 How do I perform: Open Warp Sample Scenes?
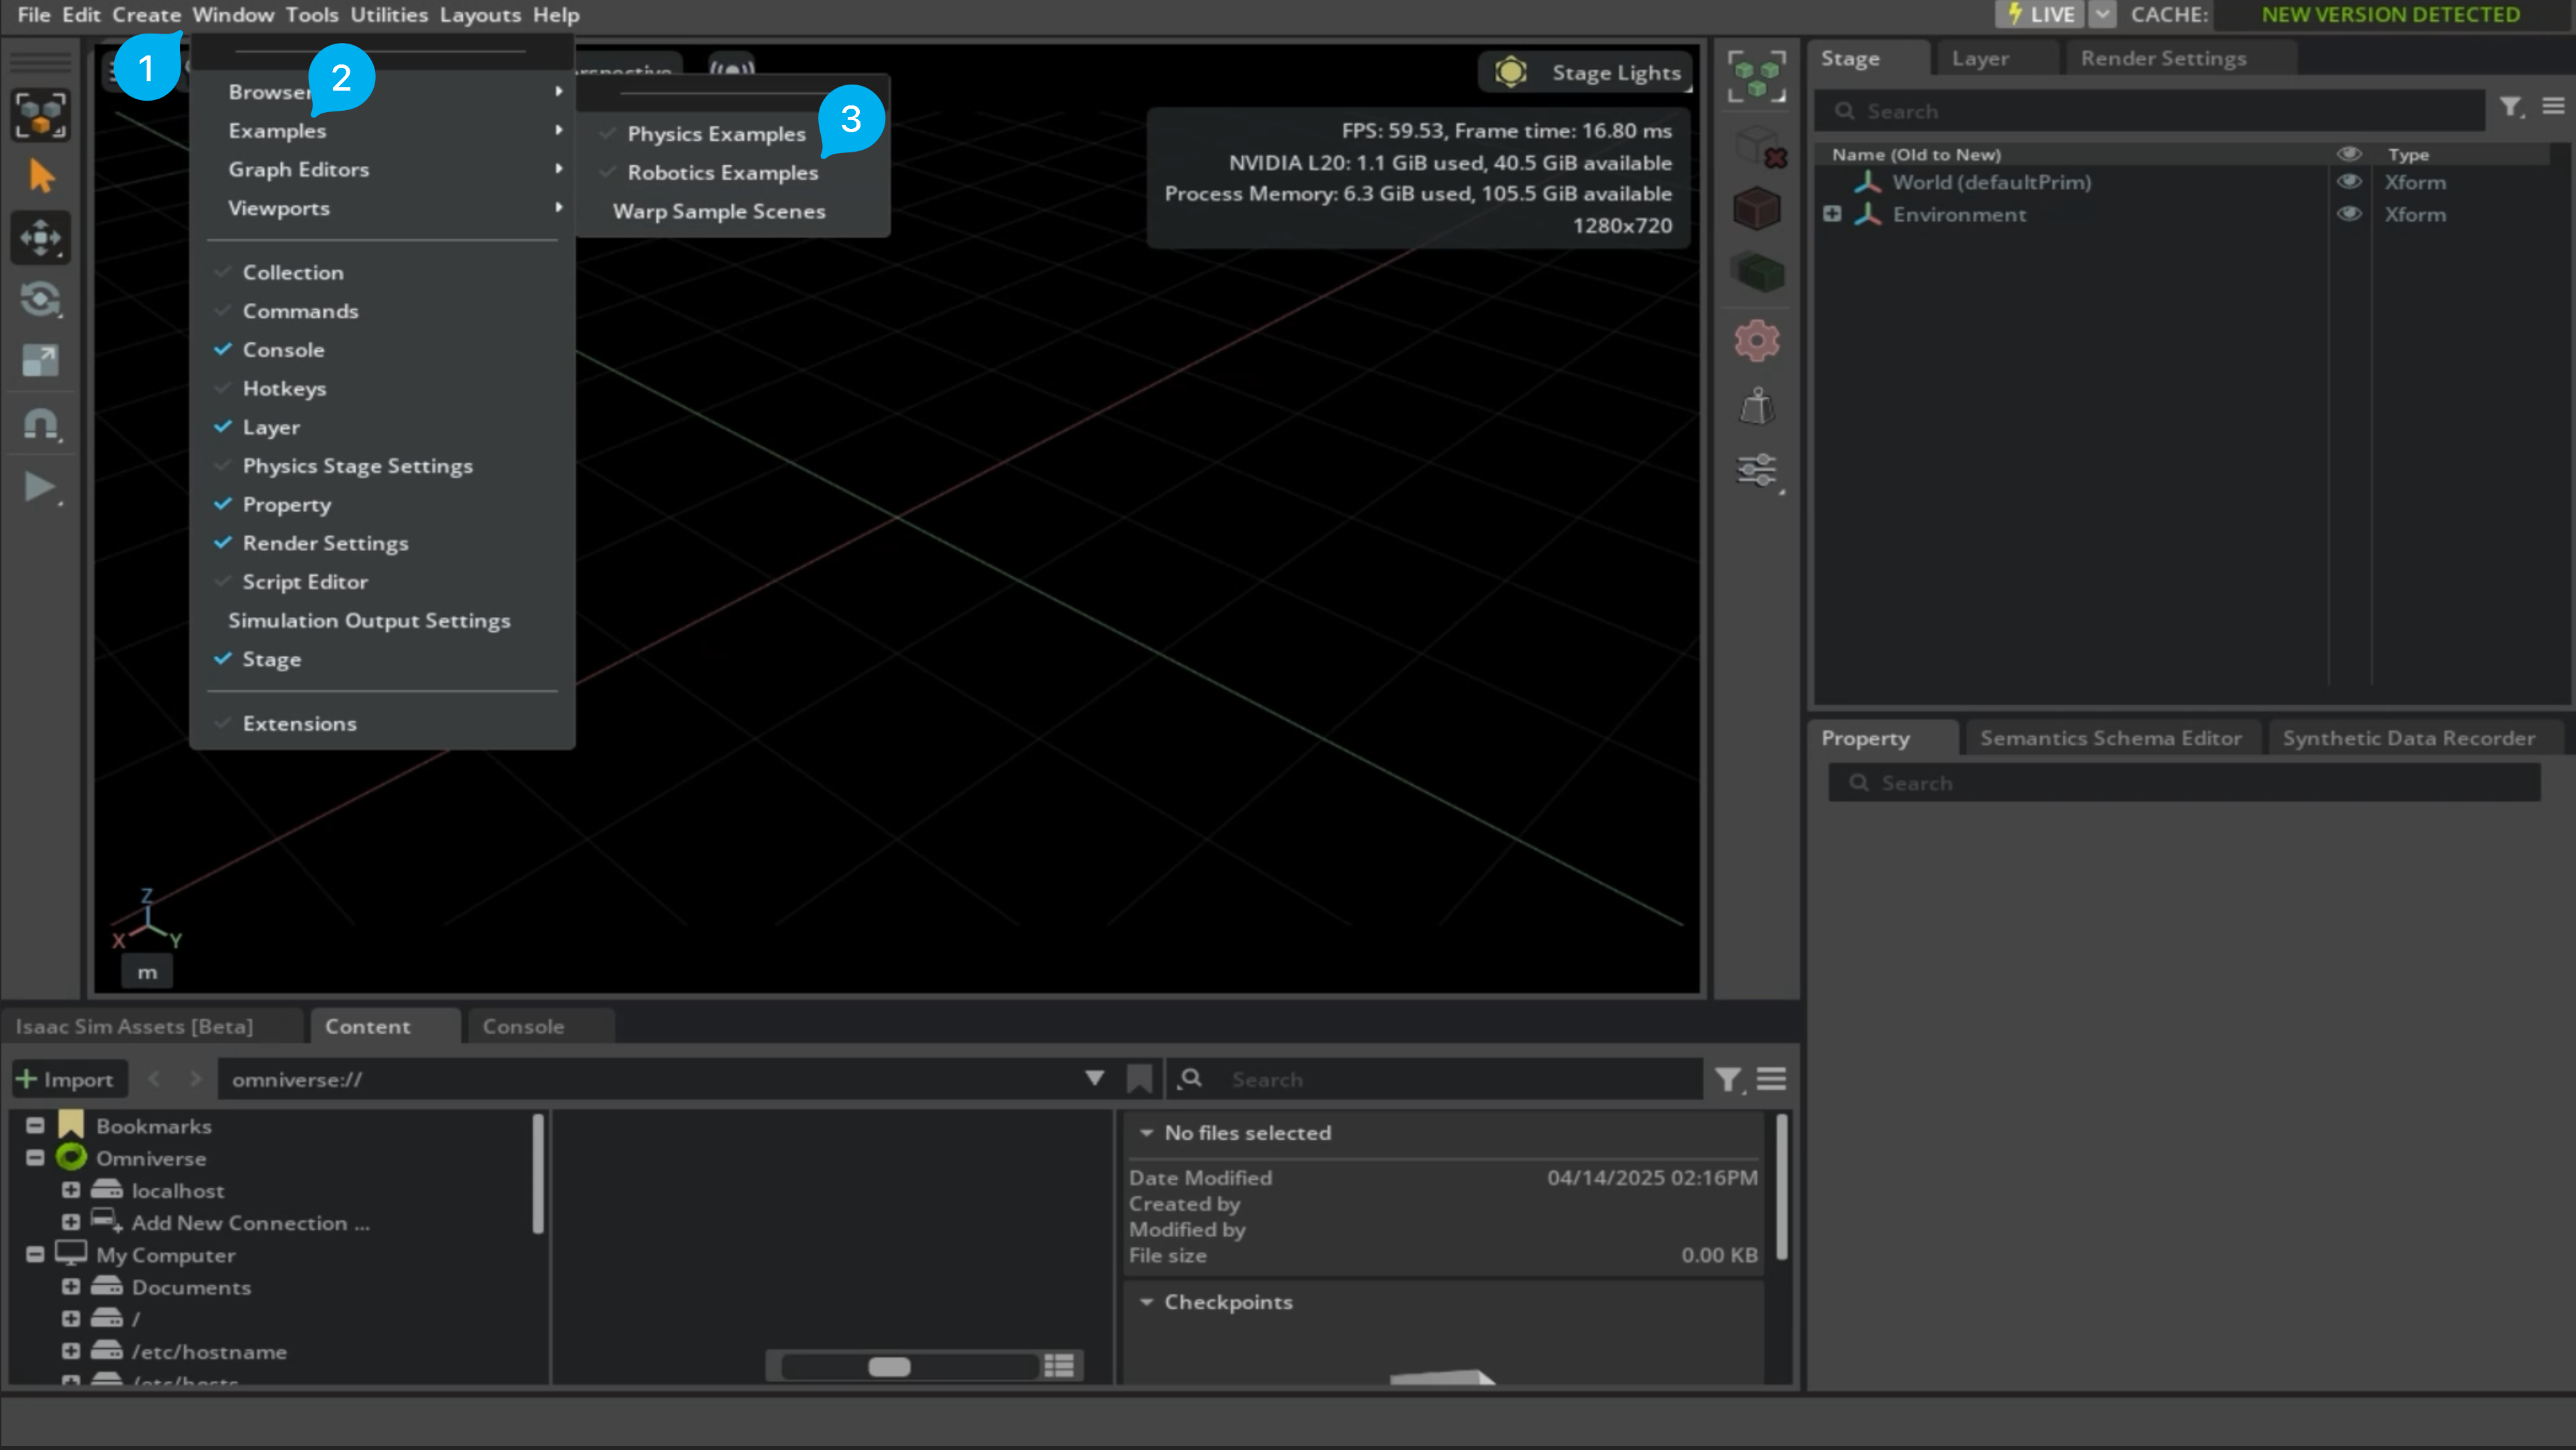click(719, 211)
